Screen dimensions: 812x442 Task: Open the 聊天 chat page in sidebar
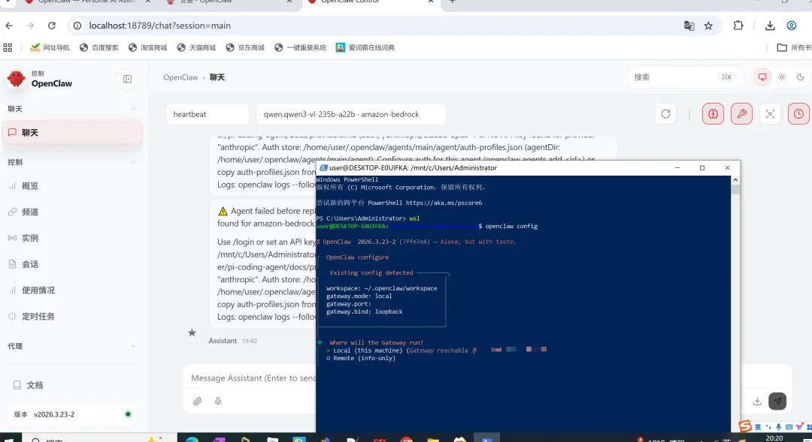[72, 133]
